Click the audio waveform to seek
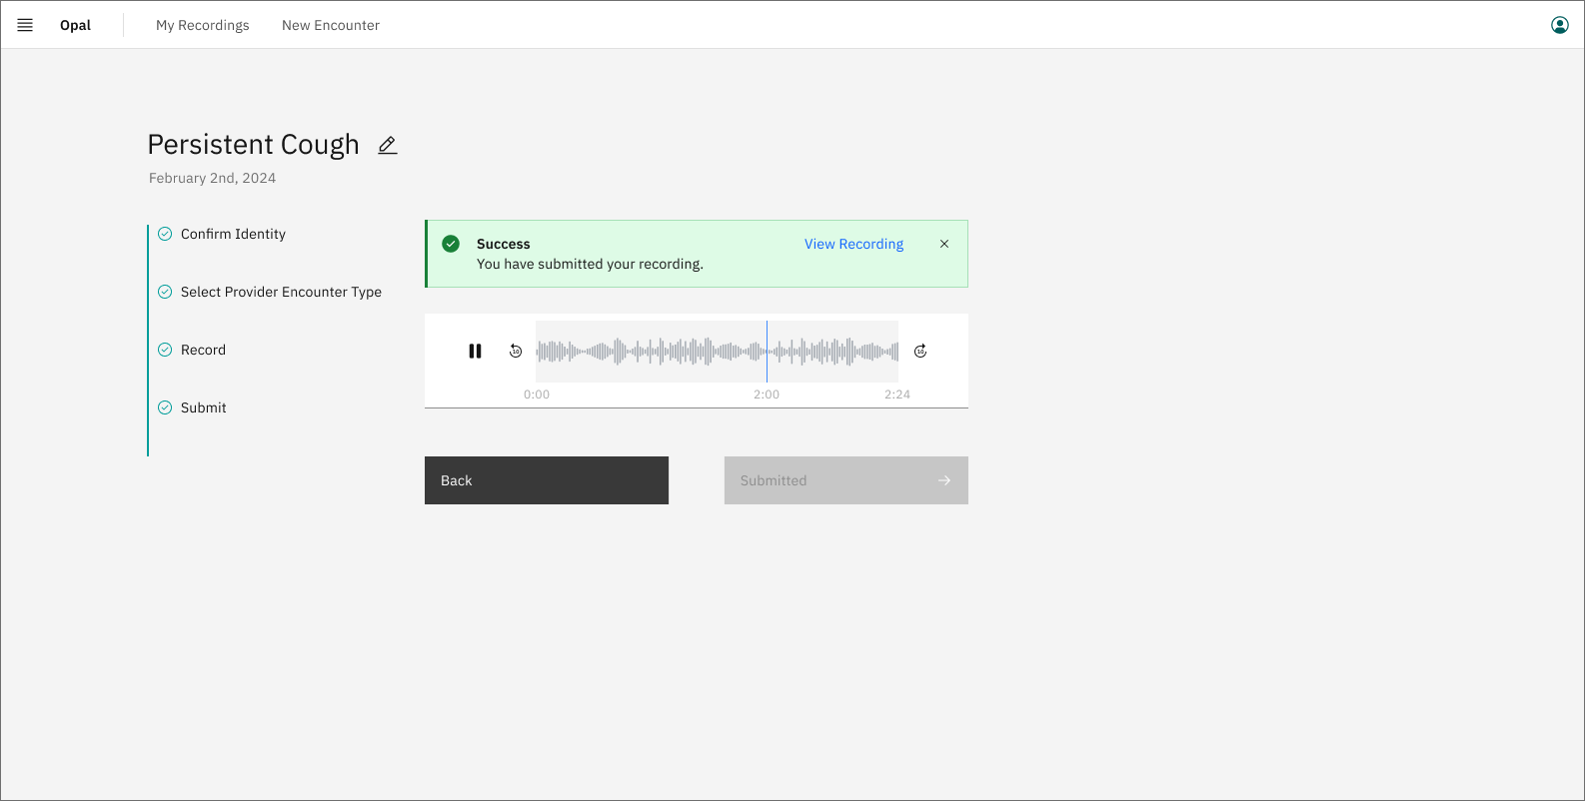The image size is (1585, 801). pos(717,351)
